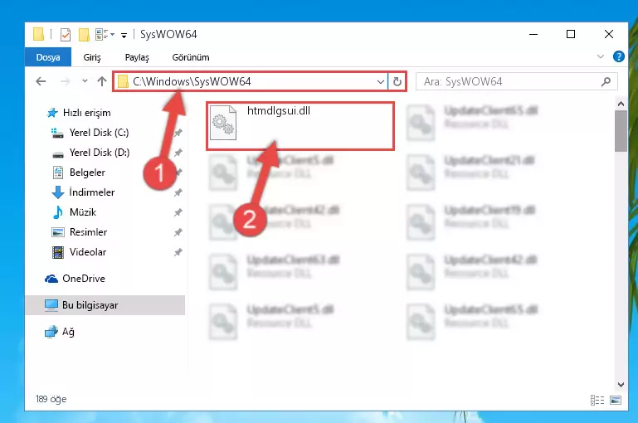Click the vertical scrollbar thumb
638x423 pixels.
pos(621,130)
